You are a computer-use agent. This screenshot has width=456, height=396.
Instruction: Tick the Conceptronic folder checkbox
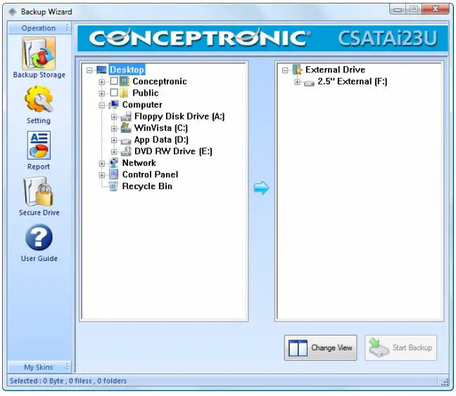[x=114, y=81]
